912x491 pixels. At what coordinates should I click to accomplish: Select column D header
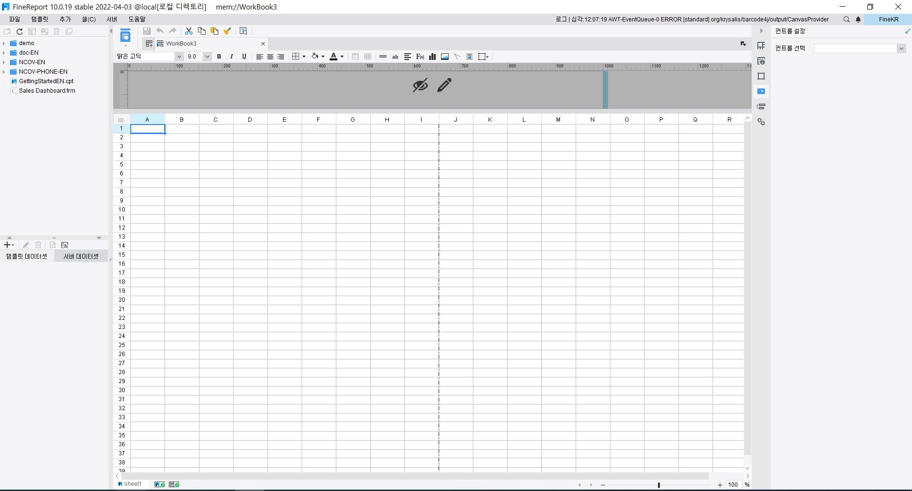[250, 120]
